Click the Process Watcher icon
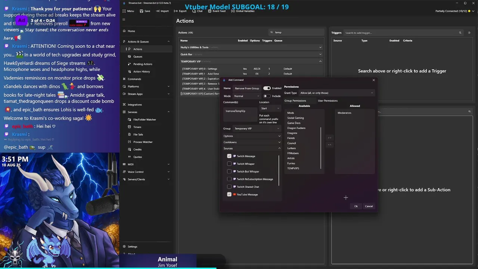The image size is (478, 269). pyautogui.click(x=130, y=142)
